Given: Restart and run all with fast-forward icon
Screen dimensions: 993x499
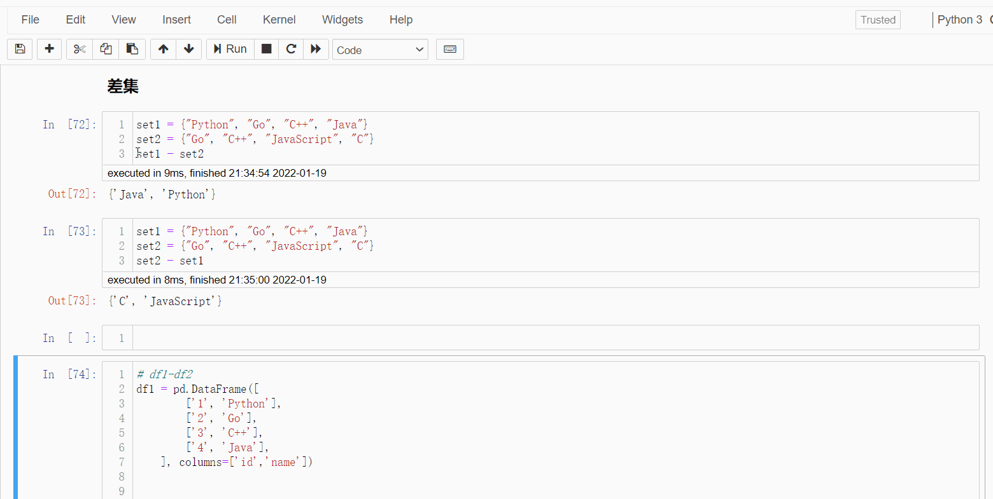Looking at the screenshot, I should point(316,49).
